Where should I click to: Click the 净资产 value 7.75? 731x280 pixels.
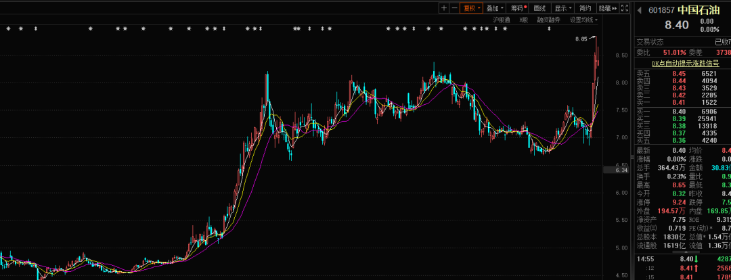point(679,219)
